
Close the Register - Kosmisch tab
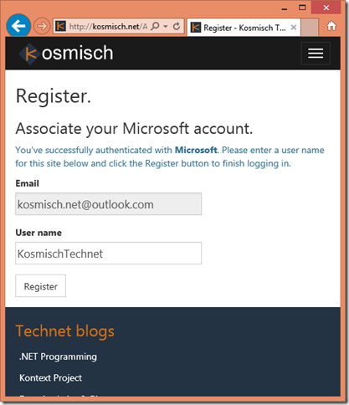[x=294, y=28]
